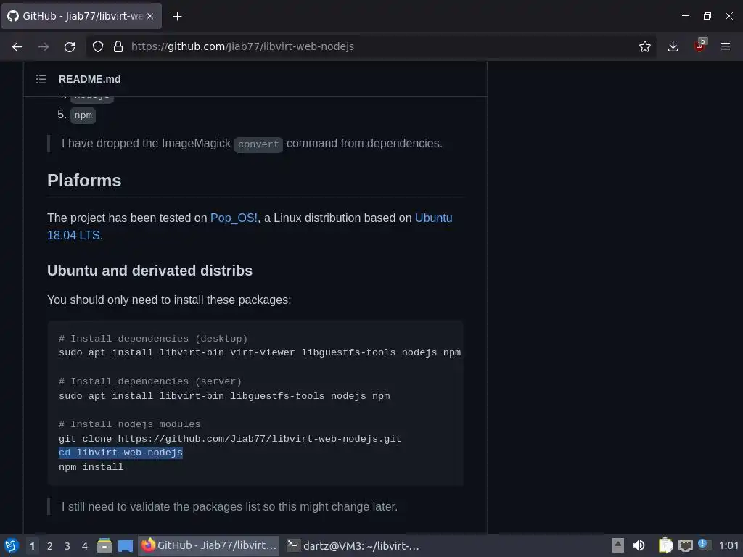
Task: Click 'You should only need to install' text
Action: click(x=169, y=300)
